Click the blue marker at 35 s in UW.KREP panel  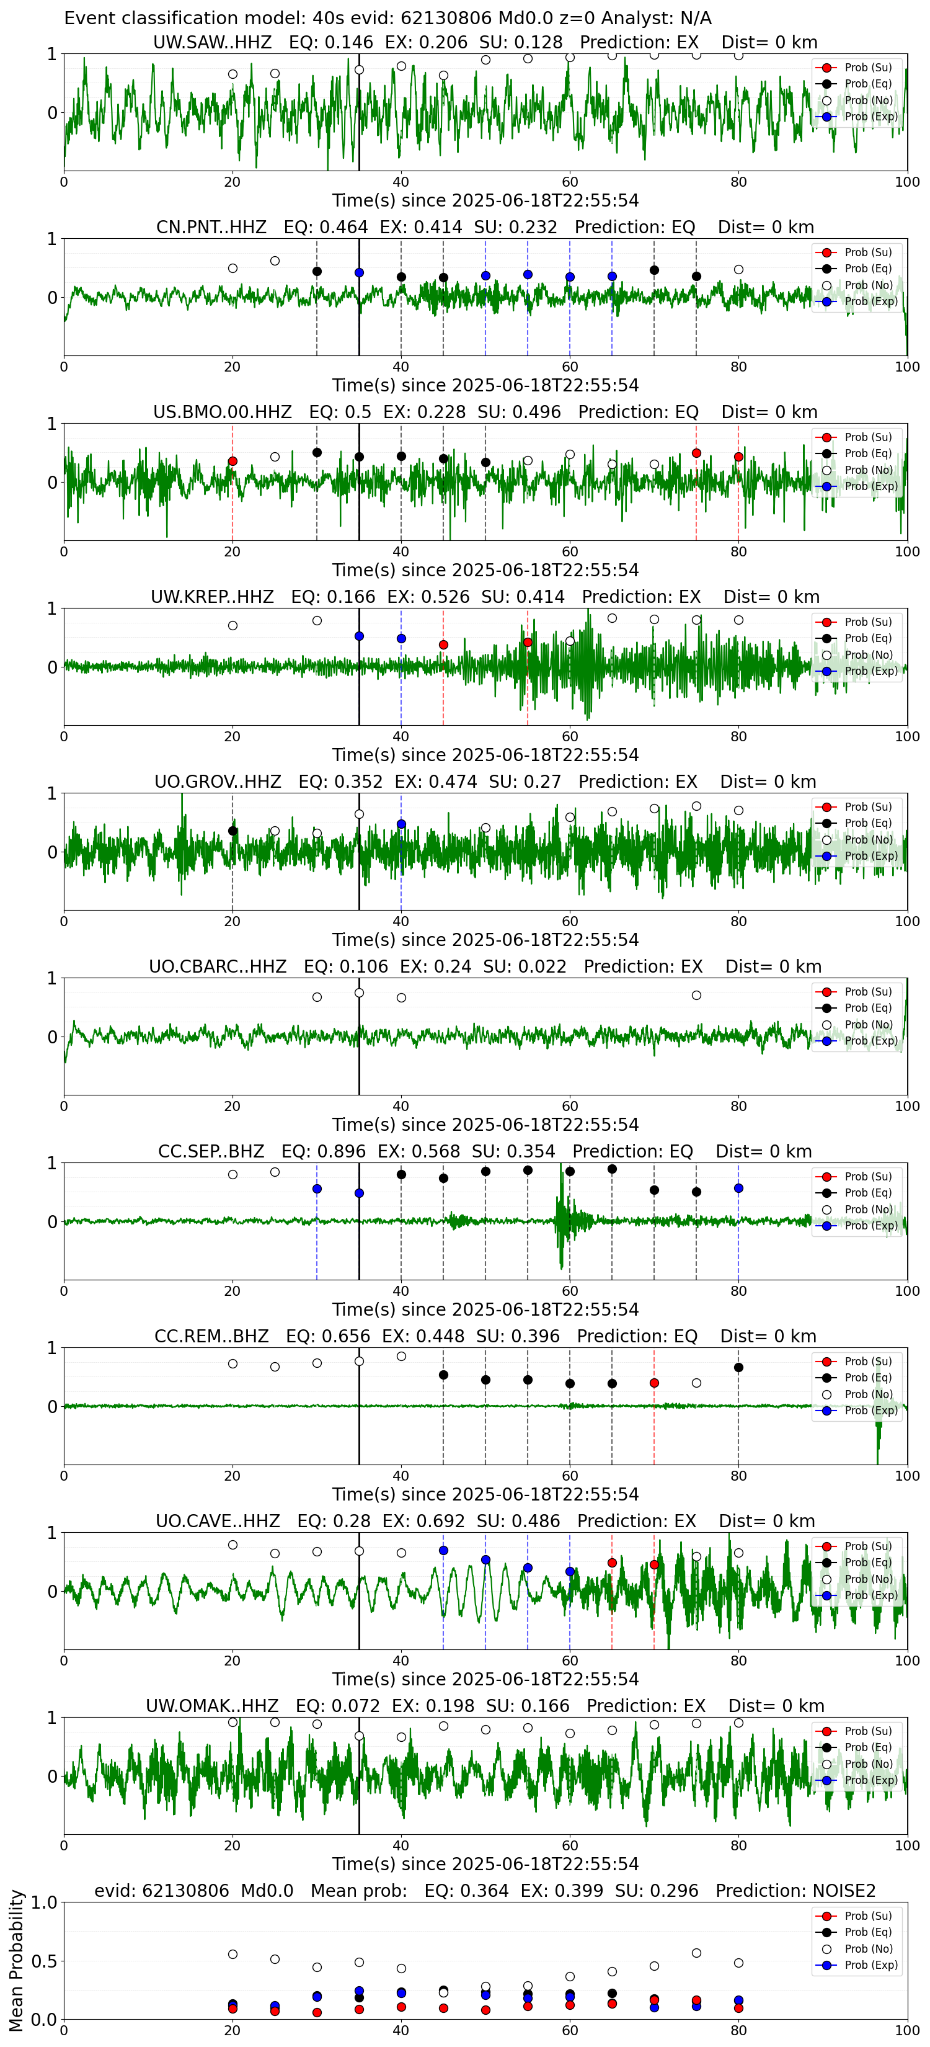(359, 636)
